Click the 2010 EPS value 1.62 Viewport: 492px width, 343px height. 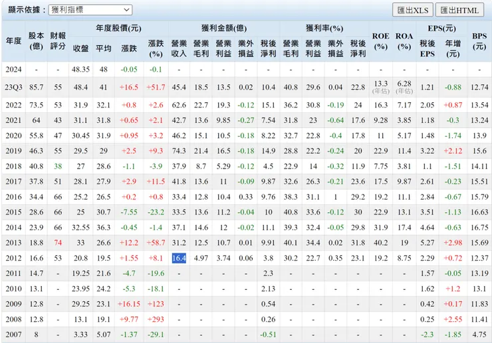pyautogui.click(x=428, y=289)
